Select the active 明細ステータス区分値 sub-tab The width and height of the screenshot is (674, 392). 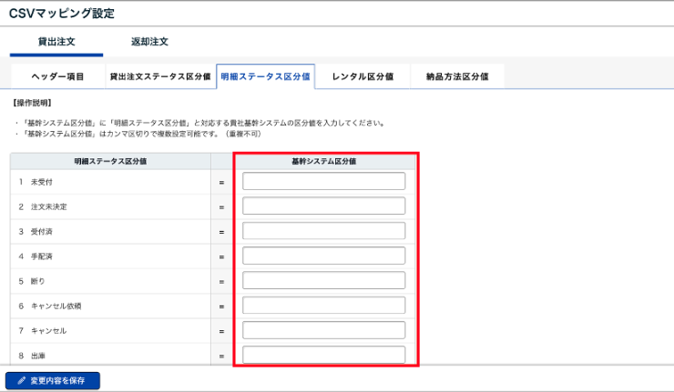click(265, 77)
